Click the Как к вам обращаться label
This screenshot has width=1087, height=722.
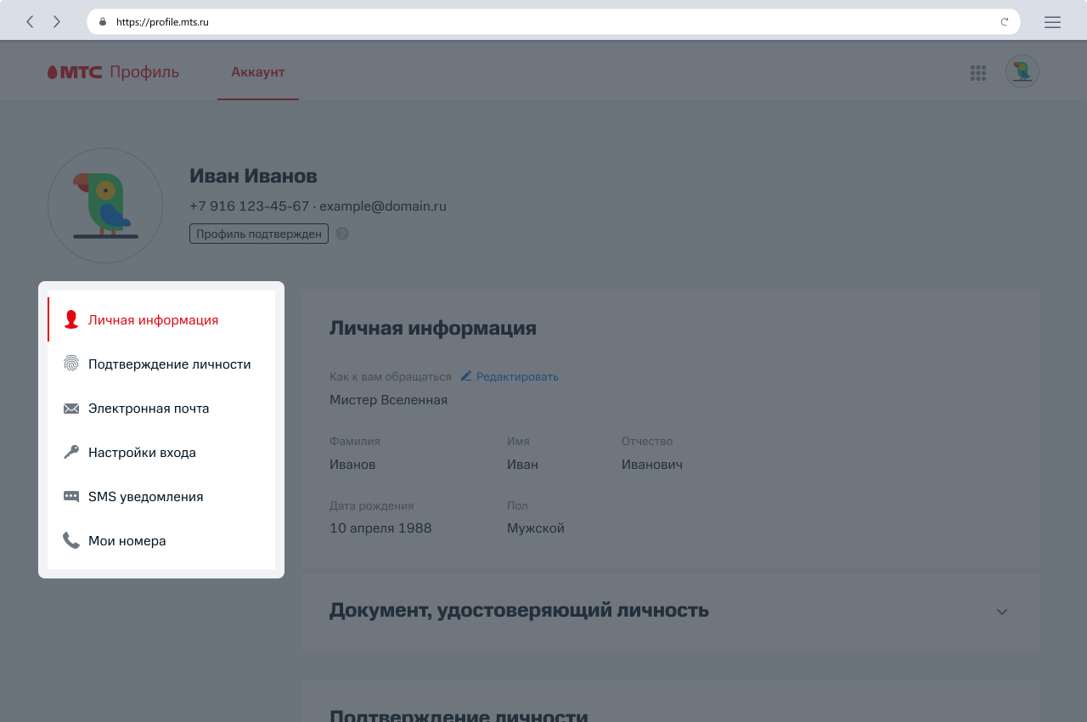[x=391, y=376]
